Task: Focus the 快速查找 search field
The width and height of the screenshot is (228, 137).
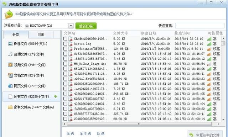Action: (199, 26)
